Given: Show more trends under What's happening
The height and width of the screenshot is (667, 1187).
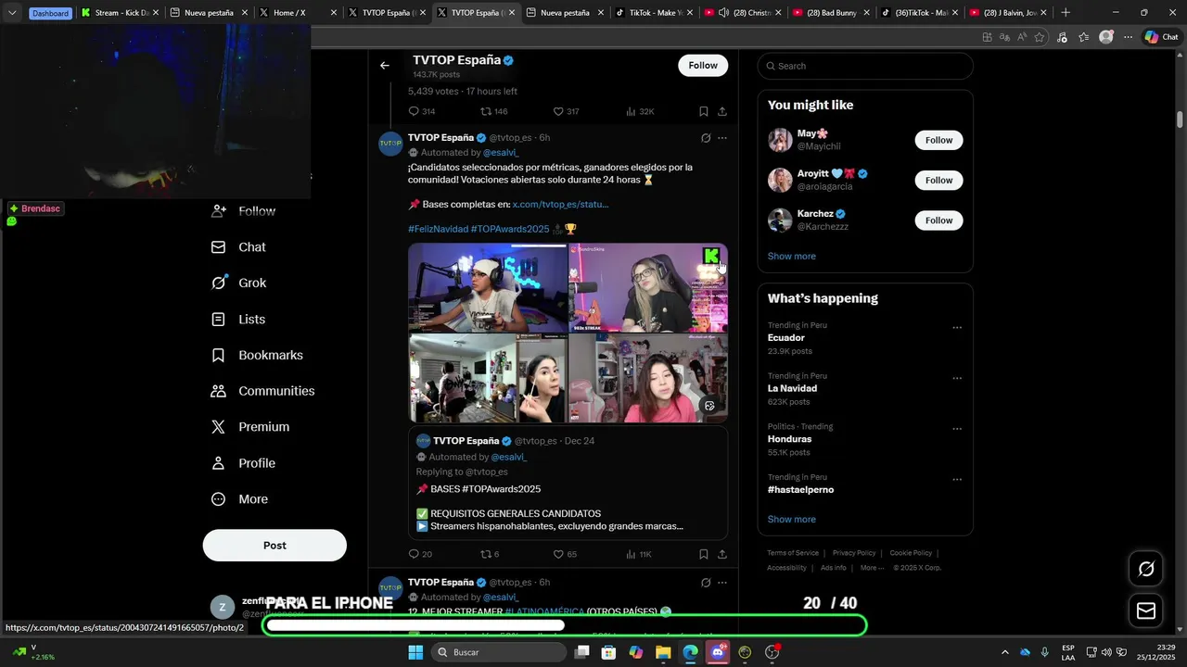Looking at the screenshot, I should 792,520.
